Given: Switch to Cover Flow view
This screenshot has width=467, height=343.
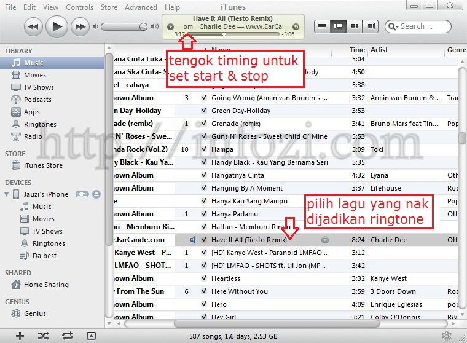Looking at the screenshot, I should pos(370,26).
